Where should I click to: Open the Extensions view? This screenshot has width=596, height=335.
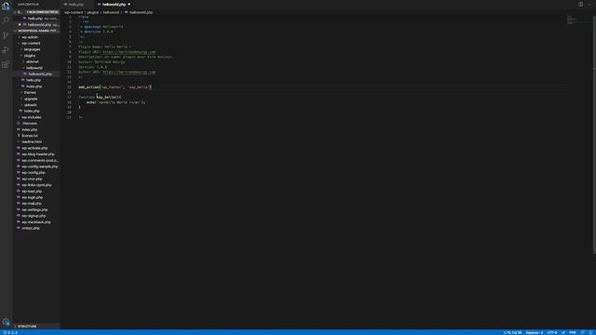click(x=6, y=64)
